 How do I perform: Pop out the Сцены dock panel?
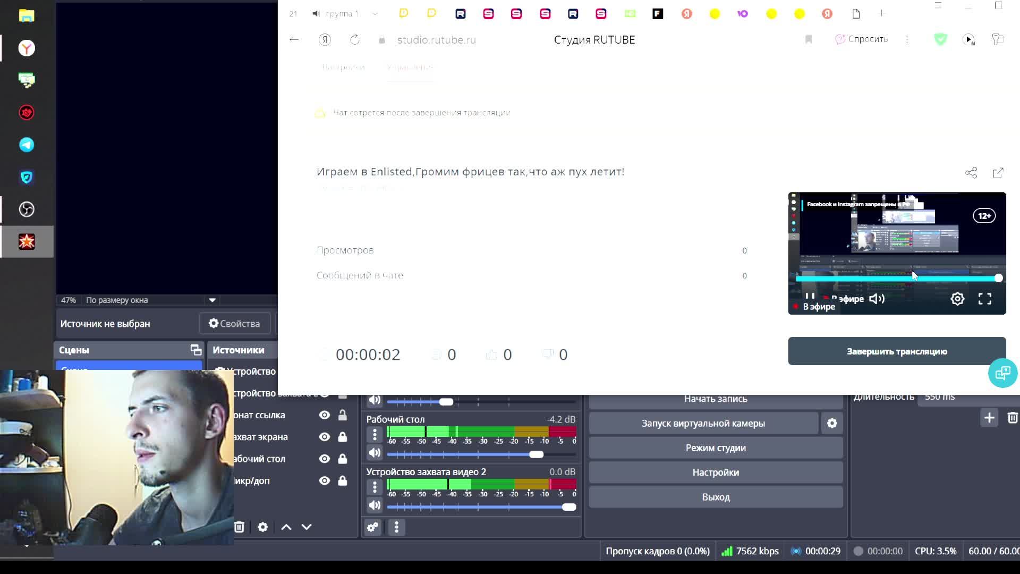pyautogui.click(x=196, y=350)
